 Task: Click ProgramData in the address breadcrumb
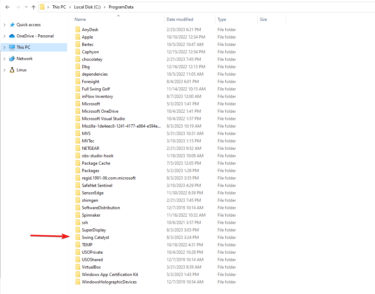[x=121, y=7]
